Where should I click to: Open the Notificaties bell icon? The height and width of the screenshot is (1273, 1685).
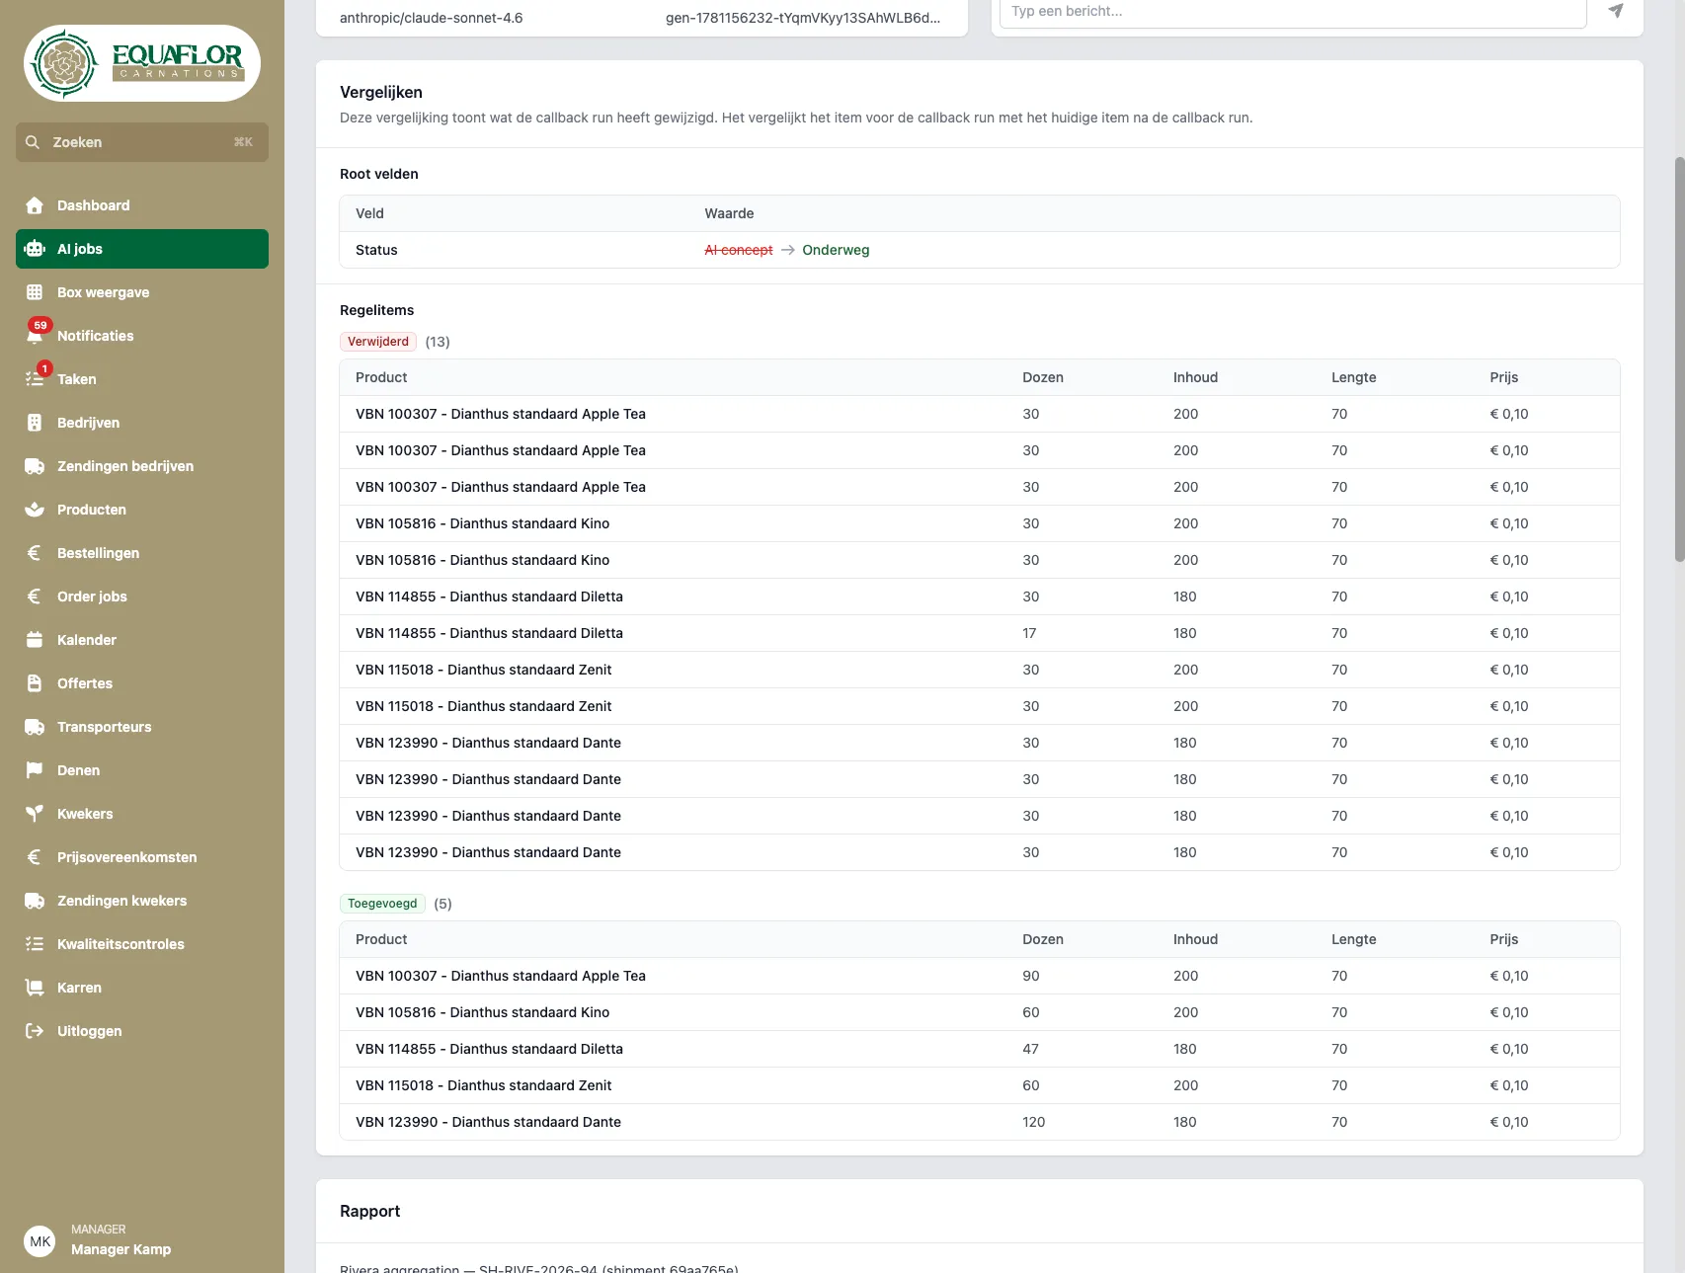coord(35,336)
